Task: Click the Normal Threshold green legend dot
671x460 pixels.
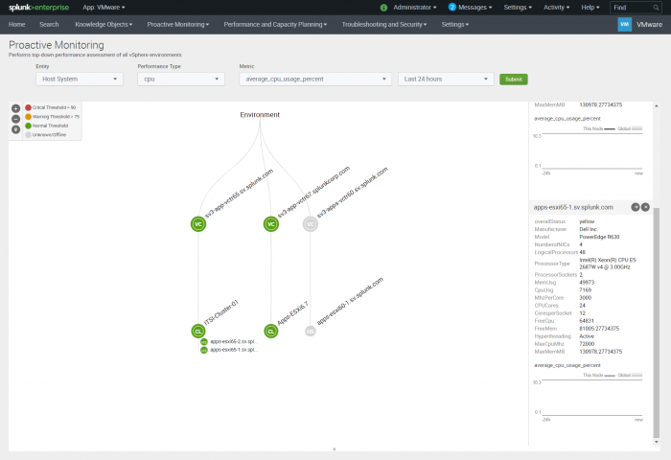Action: [x=28, y=126]
